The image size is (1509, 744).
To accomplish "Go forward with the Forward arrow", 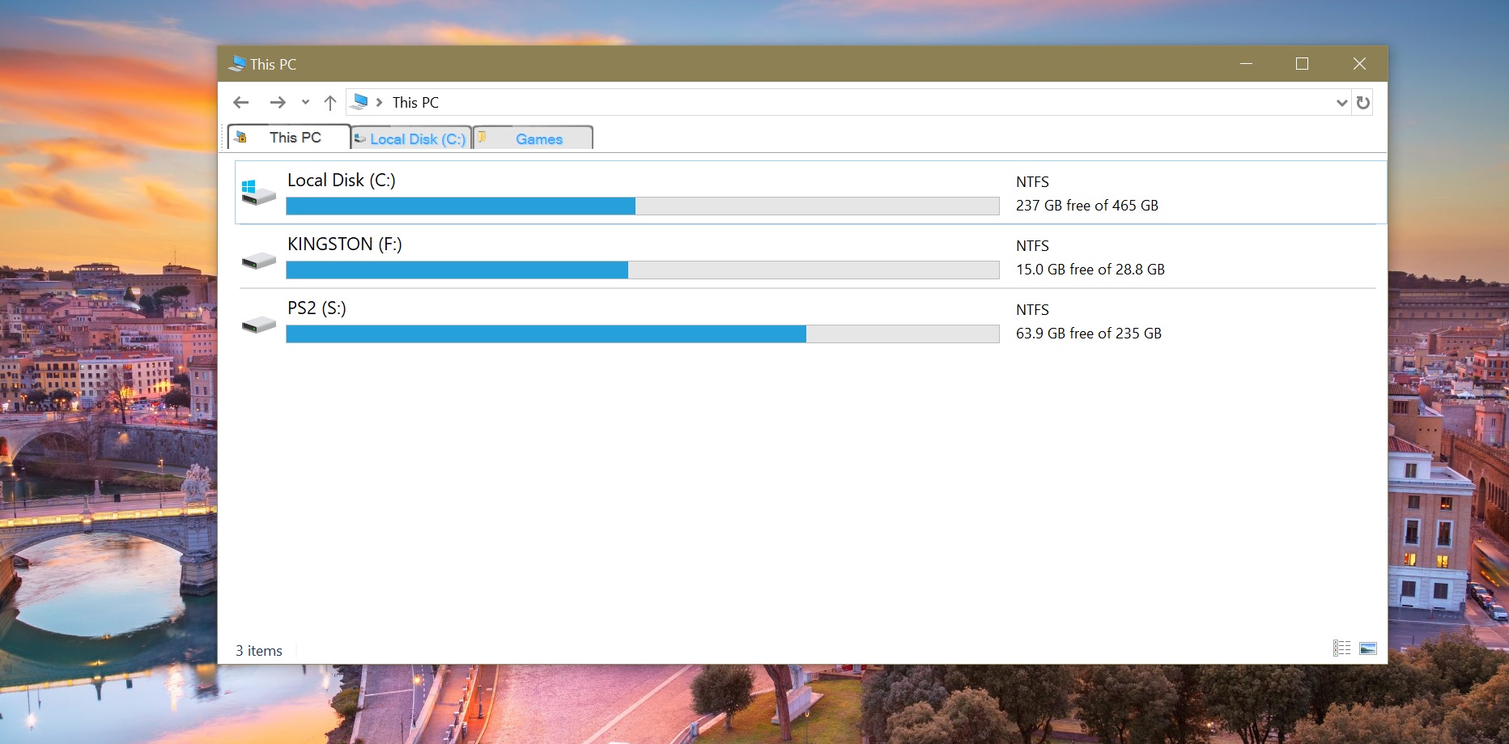I will [x=278, y=102].
